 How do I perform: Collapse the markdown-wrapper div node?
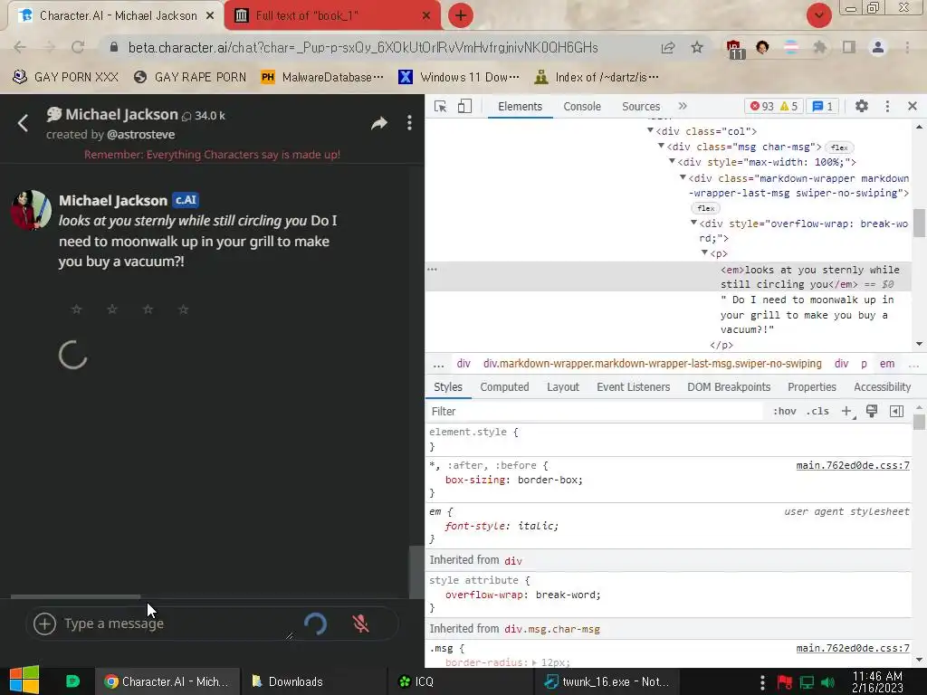[x=683, y=177]
